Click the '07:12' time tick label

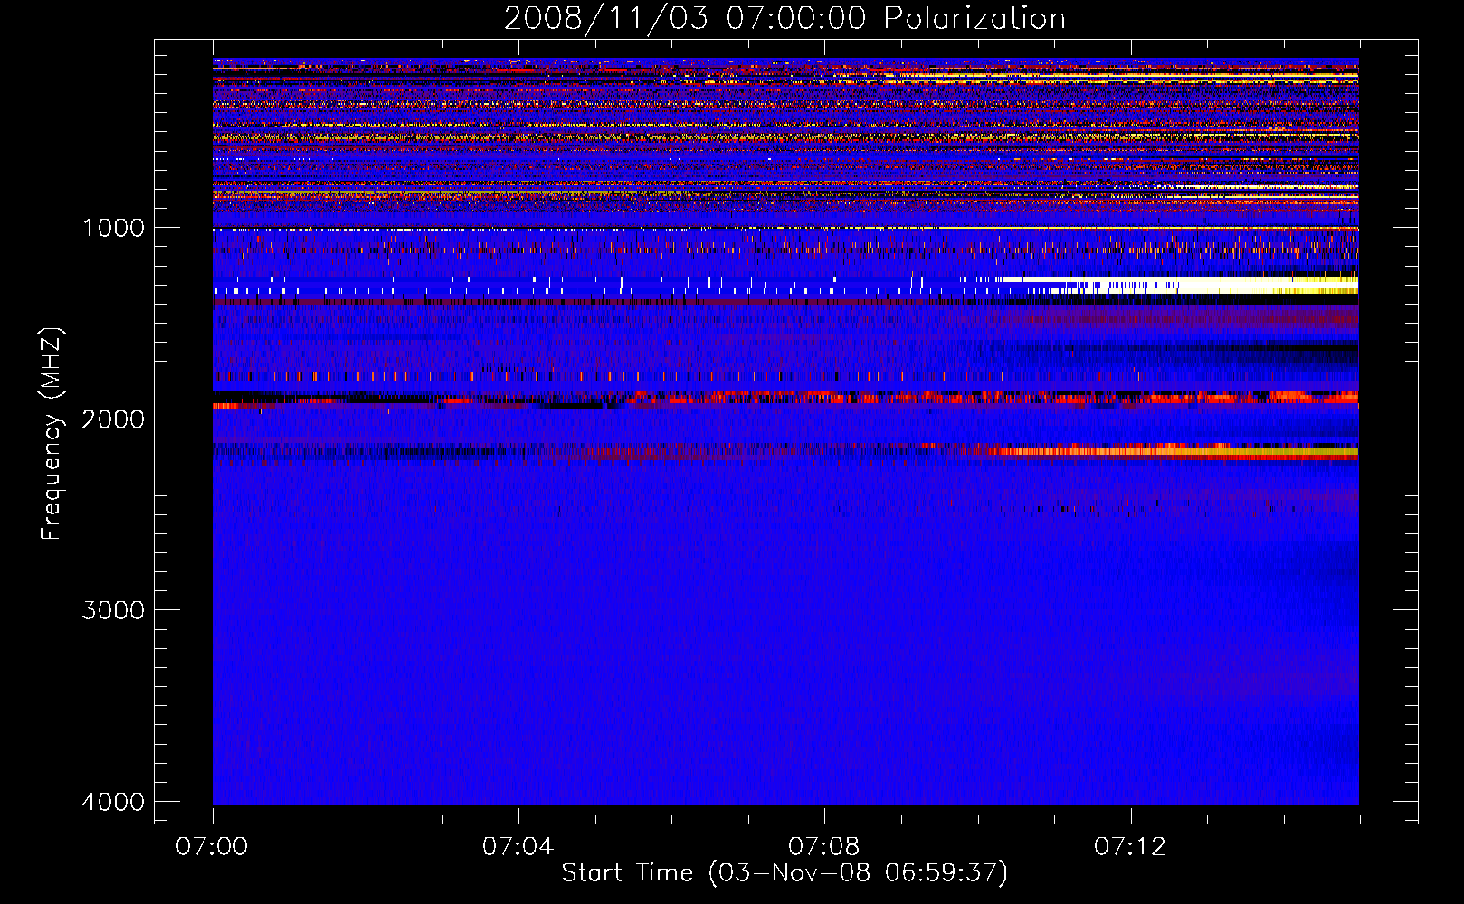(1130, 847)
